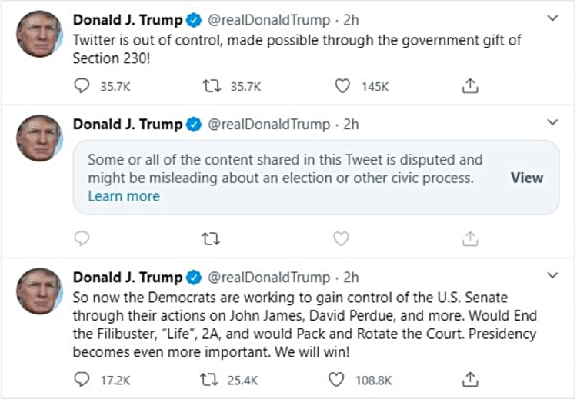
Task: Reply to the Section 230 tweet
Action: click(x=82, y=86)
